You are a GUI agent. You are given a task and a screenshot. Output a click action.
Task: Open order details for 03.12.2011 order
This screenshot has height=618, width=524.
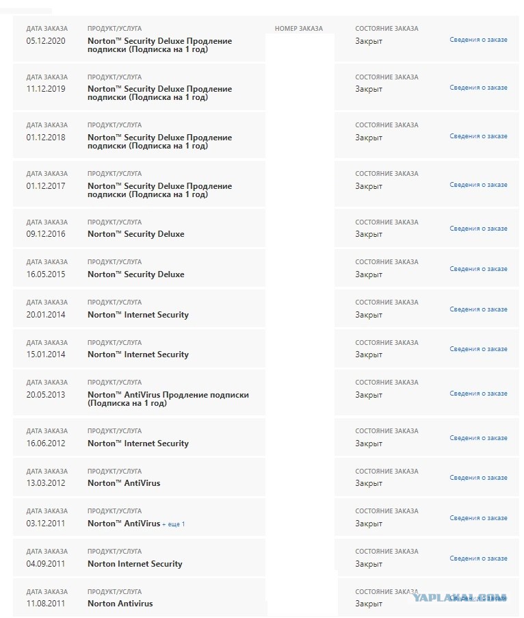coord(478,518)
